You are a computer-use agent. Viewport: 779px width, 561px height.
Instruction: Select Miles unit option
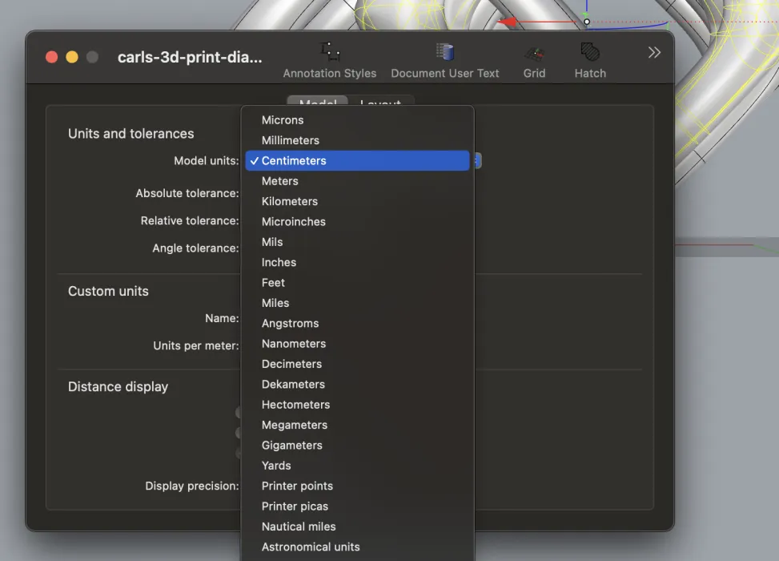point(358,303)
